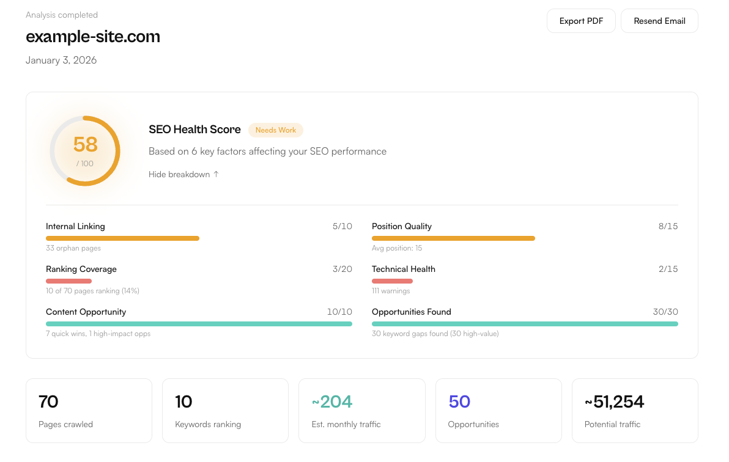
Task: Open the Internal Linking score details
Action: click(75, 226)
